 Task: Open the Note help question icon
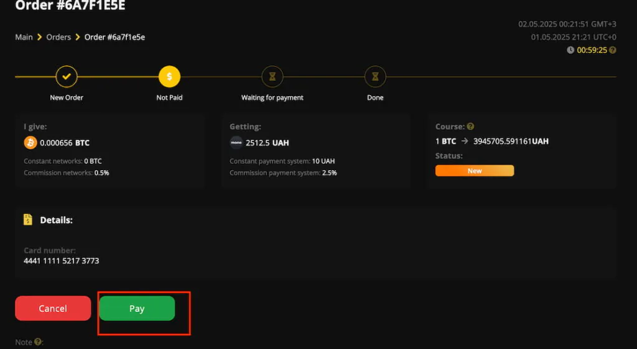click(38, 342)
